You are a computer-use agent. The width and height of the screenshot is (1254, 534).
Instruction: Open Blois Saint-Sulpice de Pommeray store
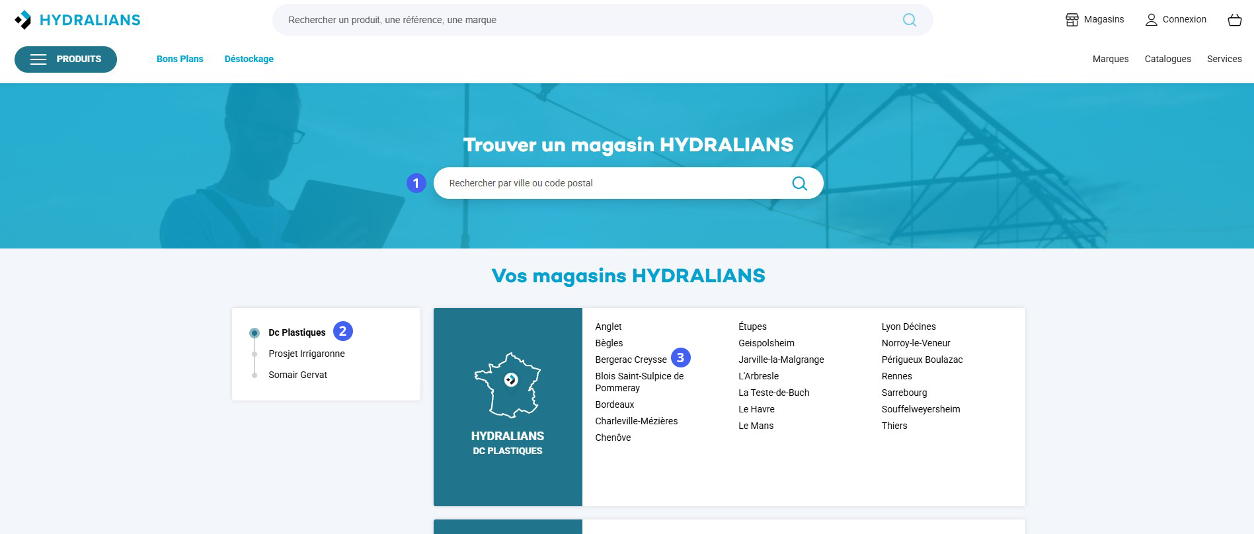tap(639, 382)
